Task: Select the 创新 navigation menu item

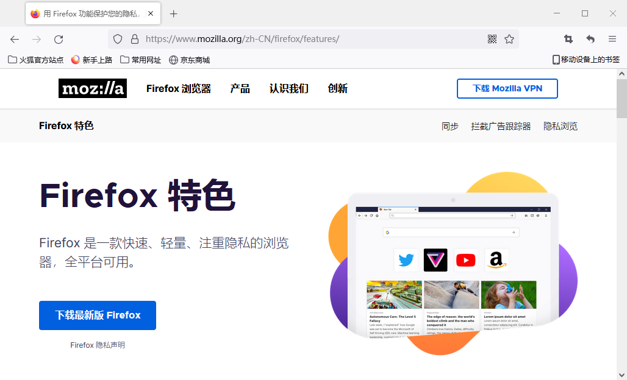Action: [337, 88]
